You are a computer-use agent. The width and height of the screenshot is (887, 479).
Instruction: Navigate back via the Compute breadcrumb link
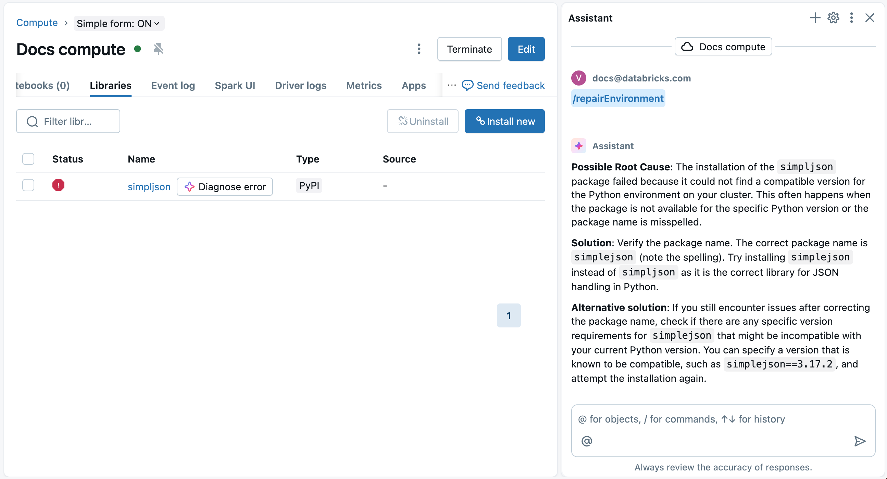pos(37,23)
